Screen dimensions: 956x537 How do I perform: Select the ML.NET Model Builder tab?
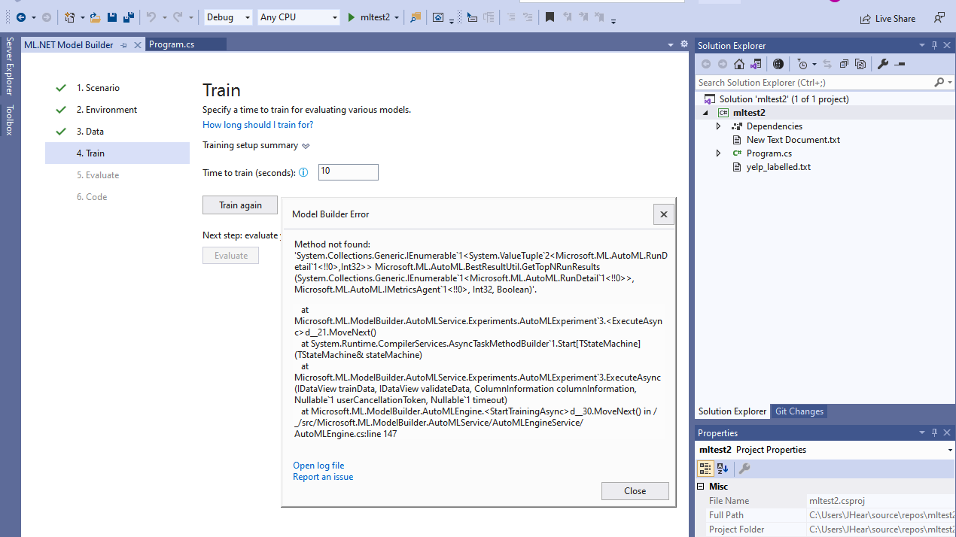[x=69, y=44]
